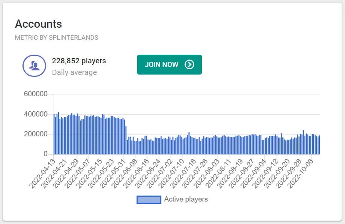Click the players avatar icon
The image size is (345, 224).
[34, 66]
